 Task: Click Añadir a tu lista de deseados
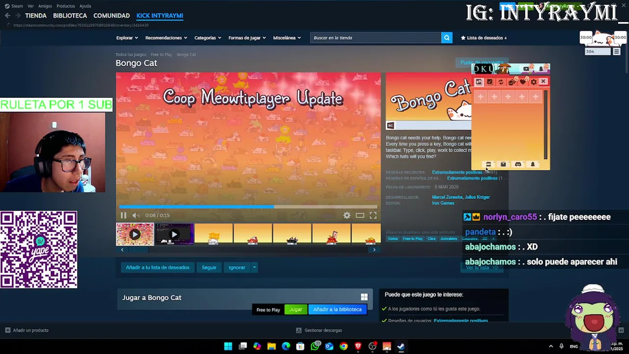158,267
